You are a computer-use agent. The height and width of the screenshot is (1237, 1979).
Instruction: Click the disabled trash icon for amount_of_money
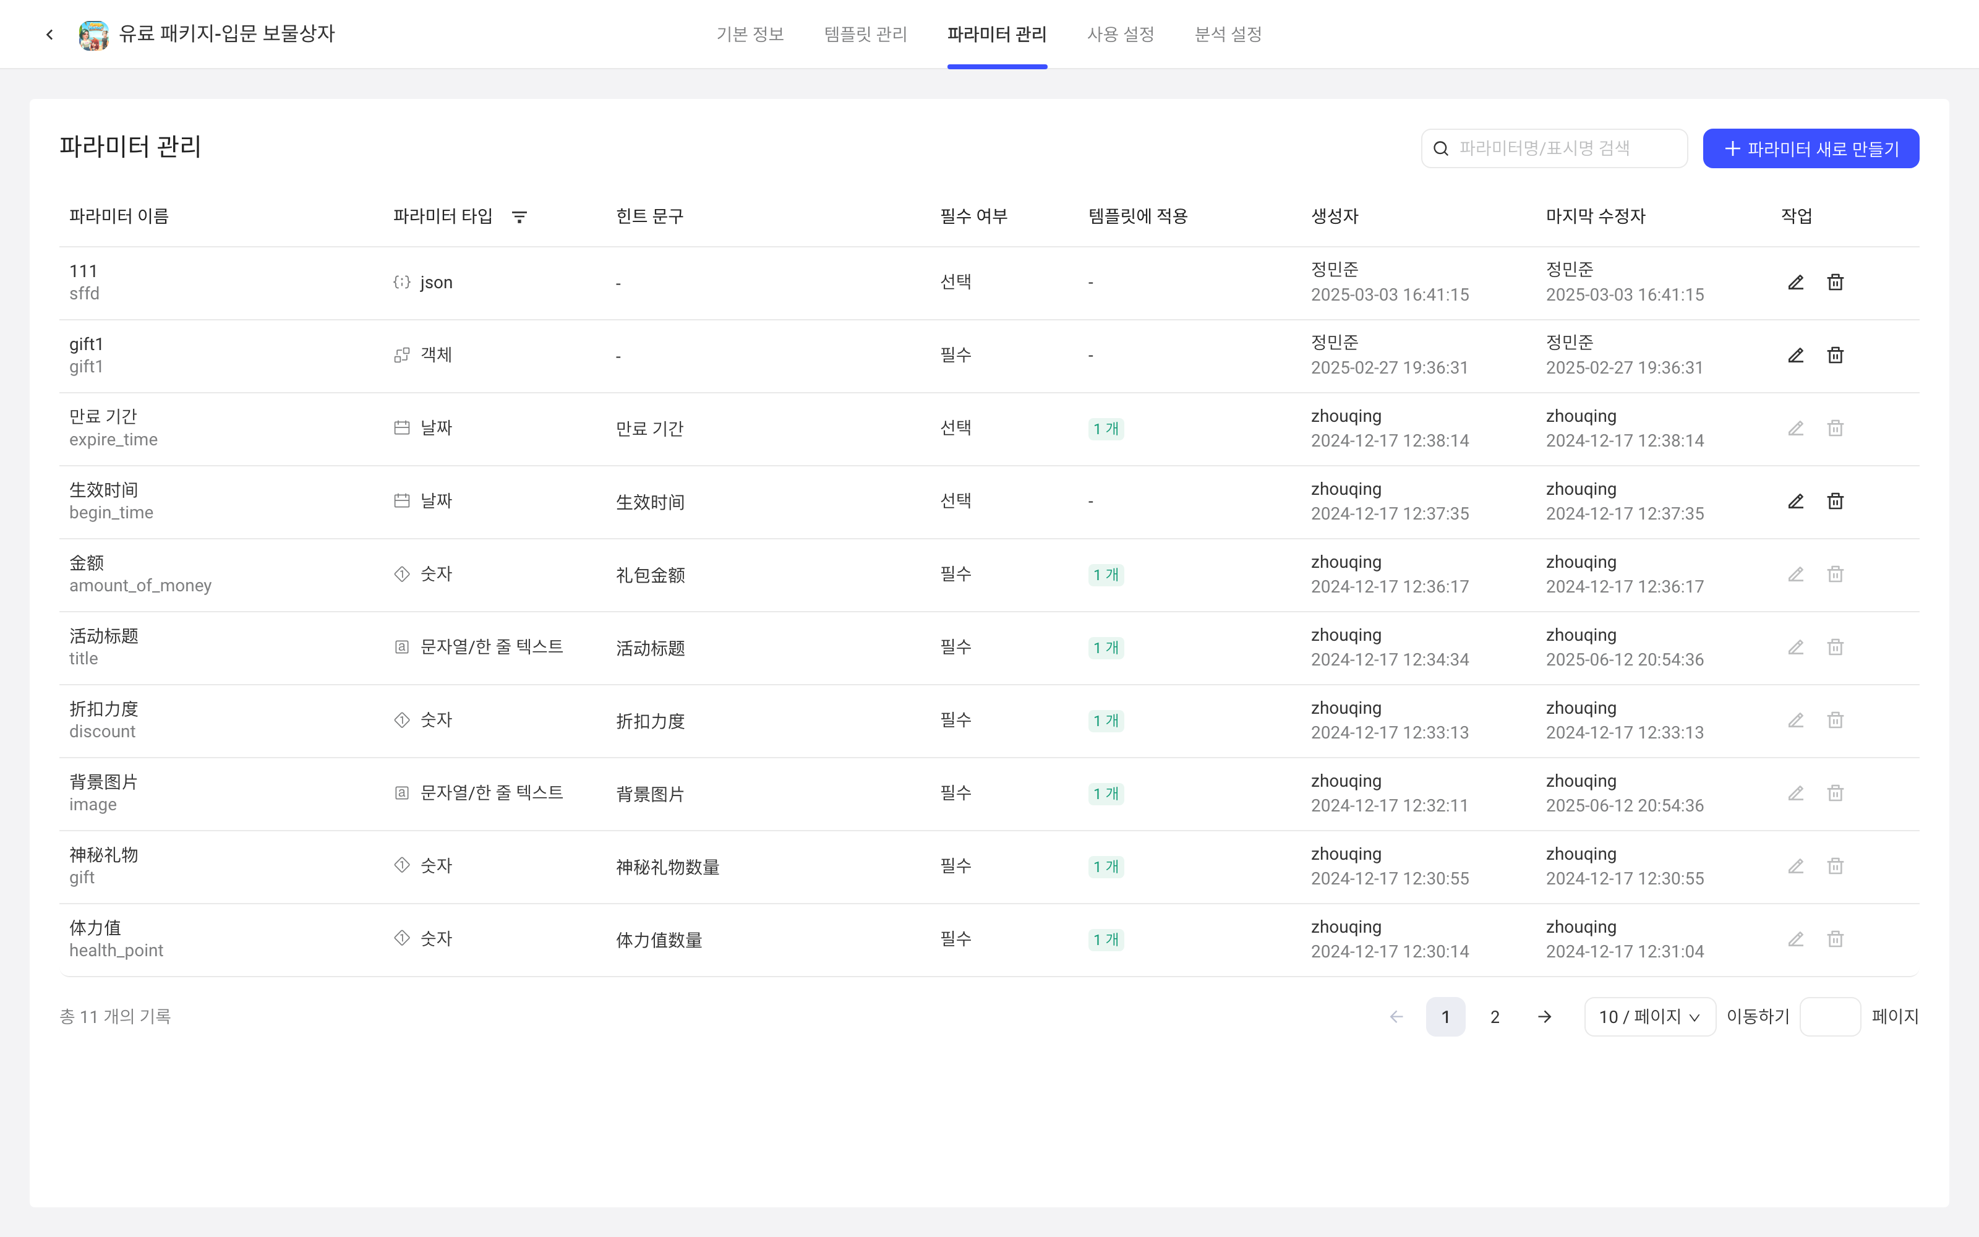(x=1836, y=575)
